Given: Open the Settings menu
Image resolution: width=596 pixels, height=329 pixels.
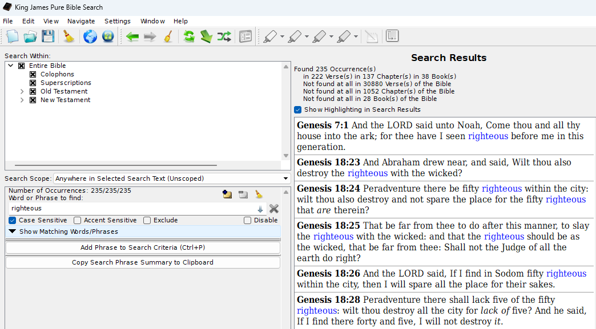Looking at the screenshot, I should pyautogui.click(x=117, y=21).
